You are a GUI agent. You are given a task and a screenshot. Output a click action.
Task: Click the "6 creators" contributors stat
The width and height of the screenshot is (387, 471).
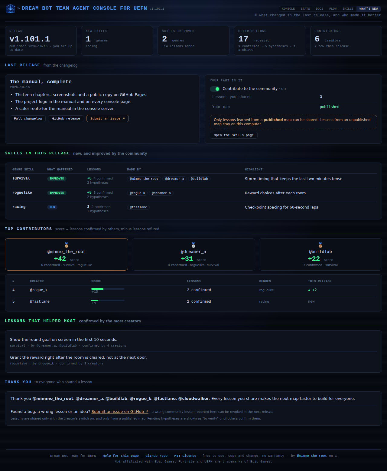327,39
